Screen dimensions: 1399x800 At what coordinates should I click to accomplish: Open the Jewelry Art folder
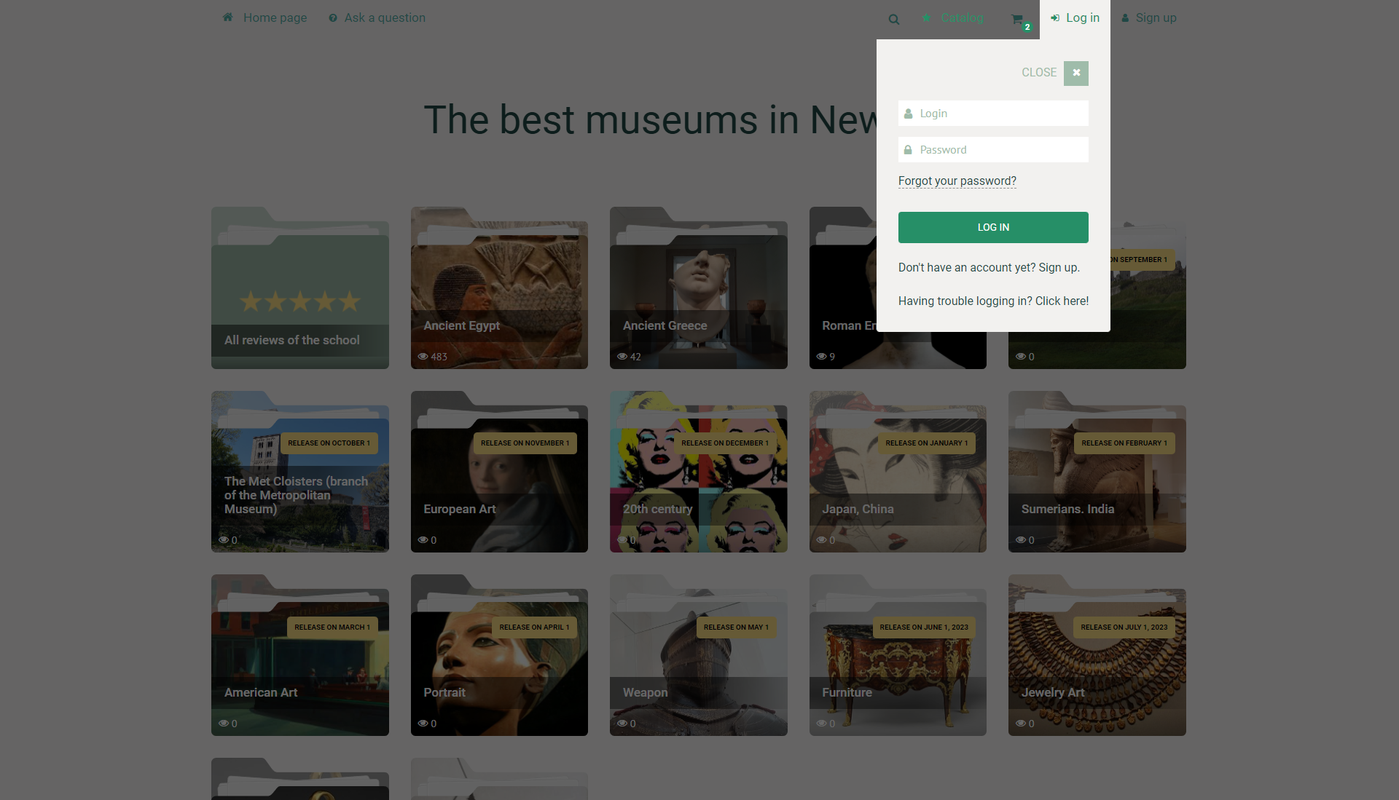[x=1097, y=655]
